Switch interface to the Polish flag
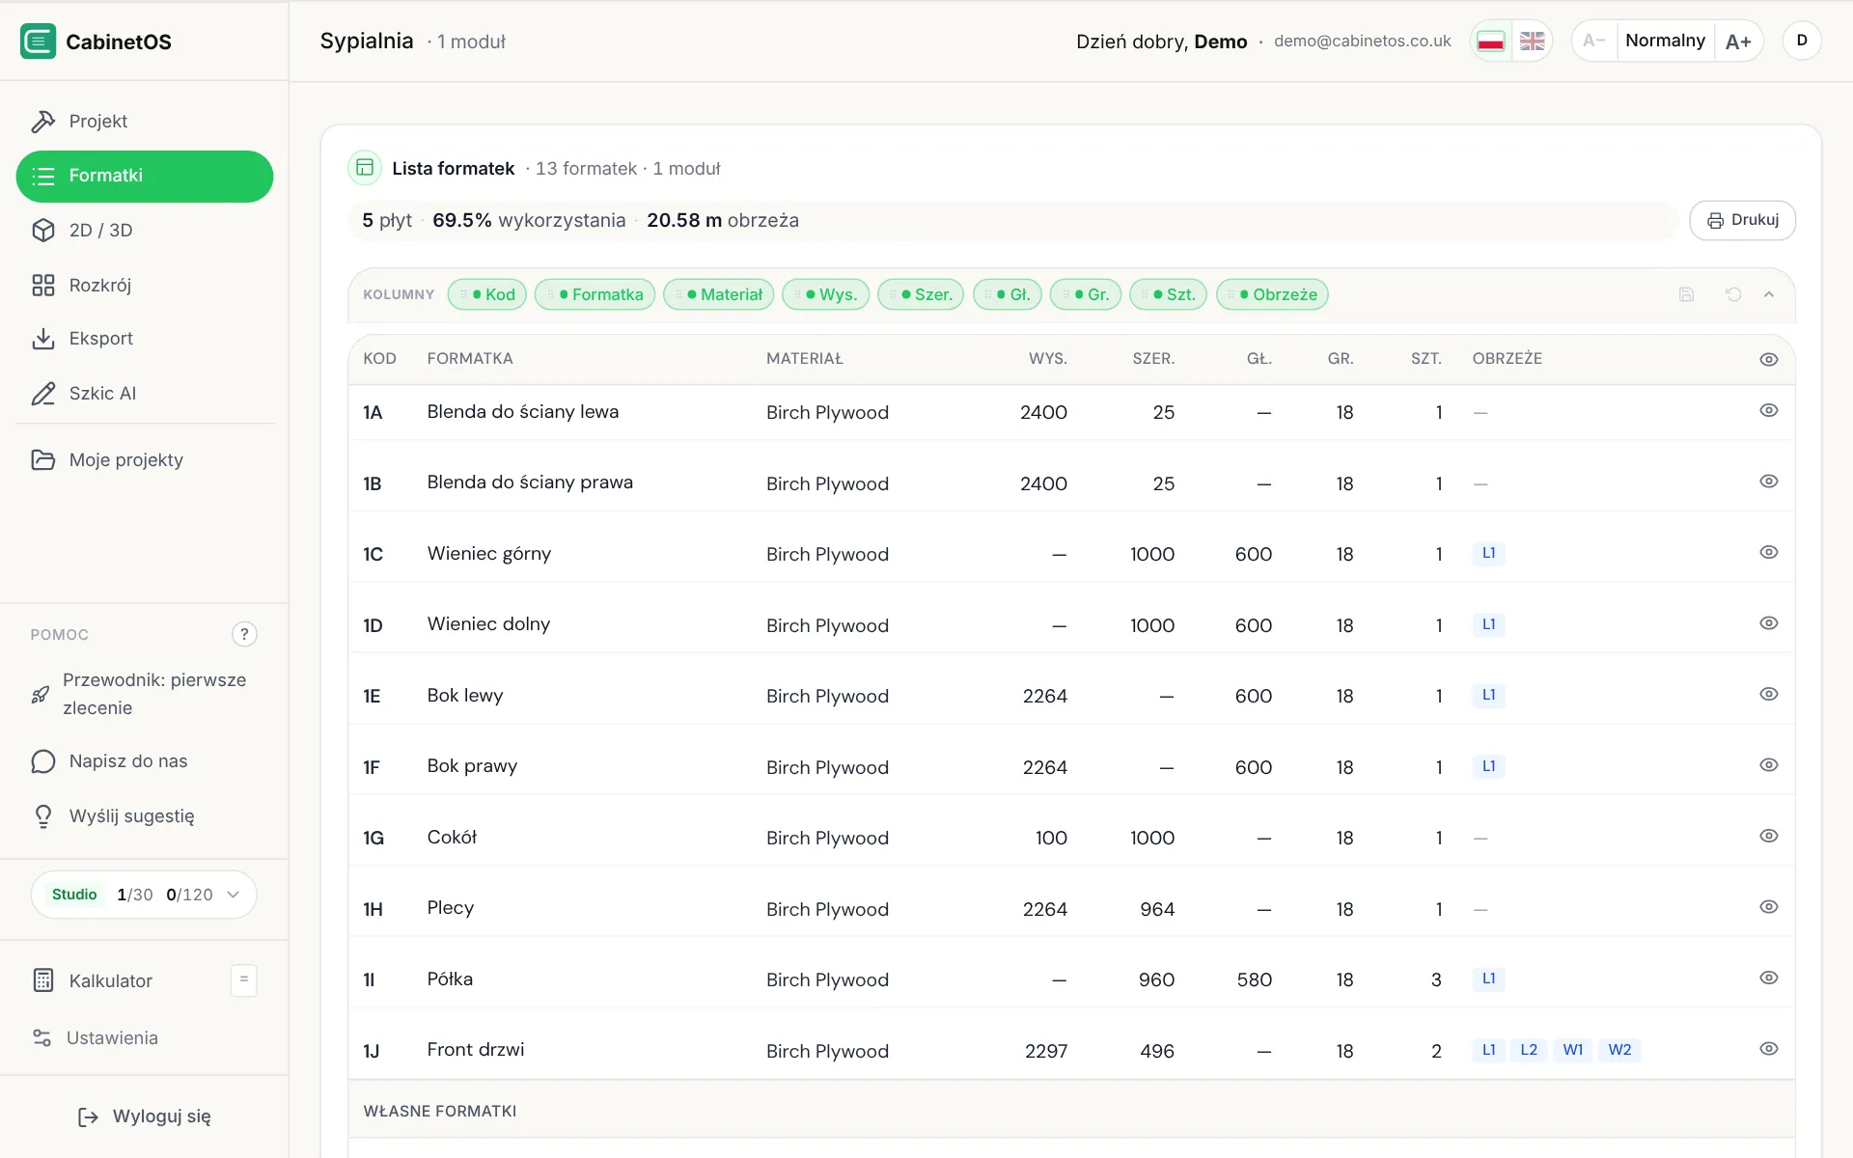This screenshot has width=1853, height=1158. click(1491, 41)
